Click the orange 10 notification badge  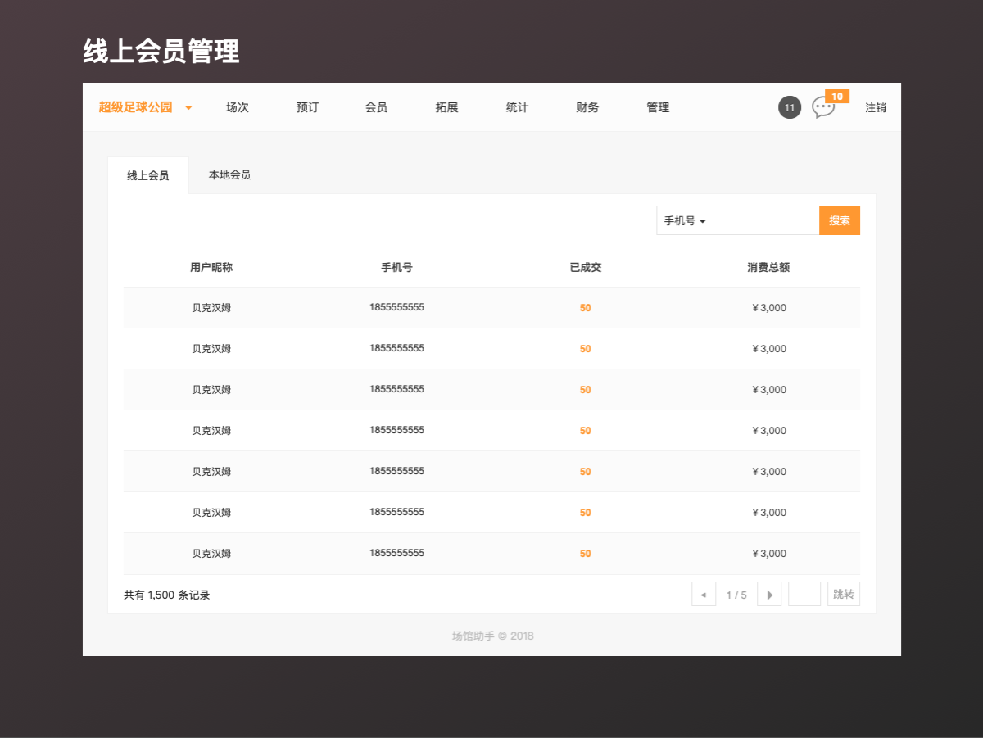tap(837, 97)
